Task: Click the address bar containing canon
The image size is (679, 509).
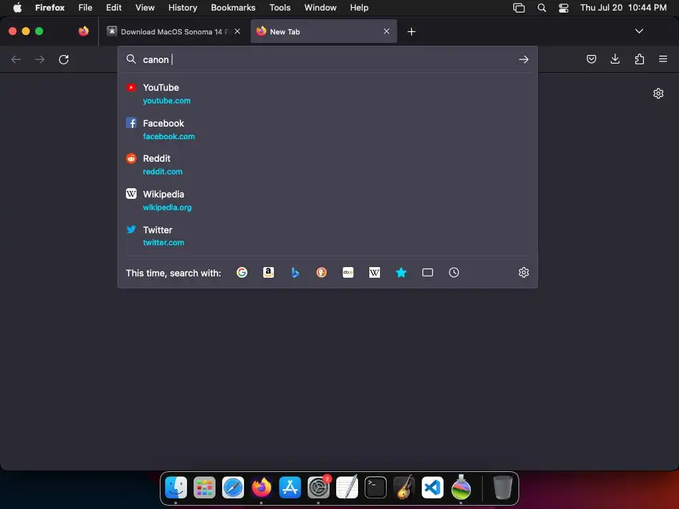Action: click(328, 59)
